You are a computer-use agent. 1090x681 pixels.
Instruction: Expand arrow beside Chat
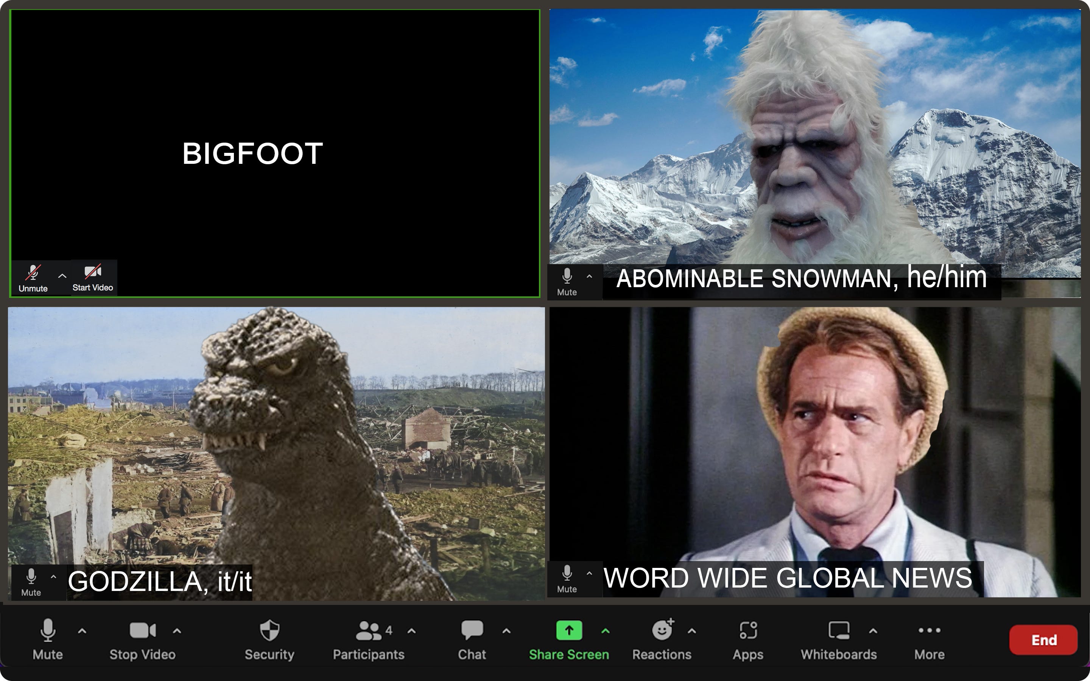(506, 631)
